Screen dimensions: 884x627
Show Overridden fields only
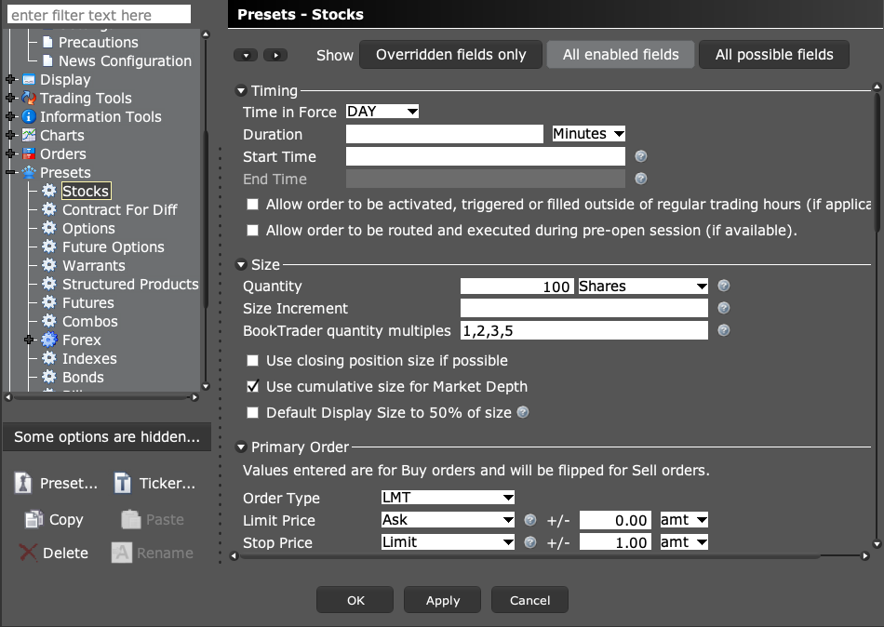(451, 55)
